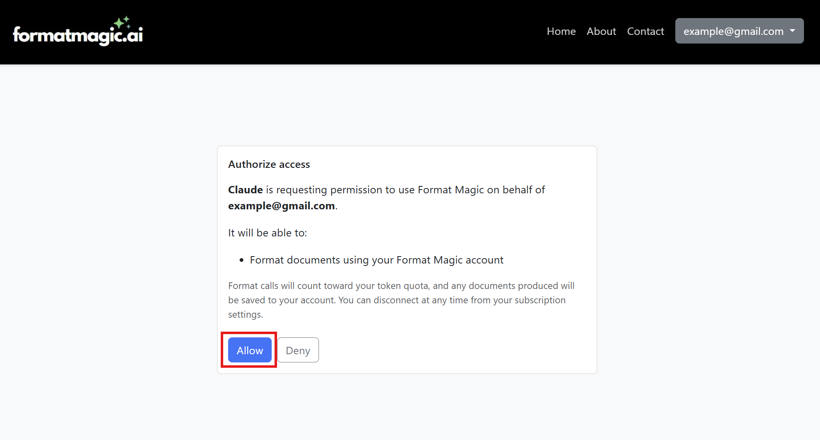
Task: Click the Deny button
Action: [298, 350]
